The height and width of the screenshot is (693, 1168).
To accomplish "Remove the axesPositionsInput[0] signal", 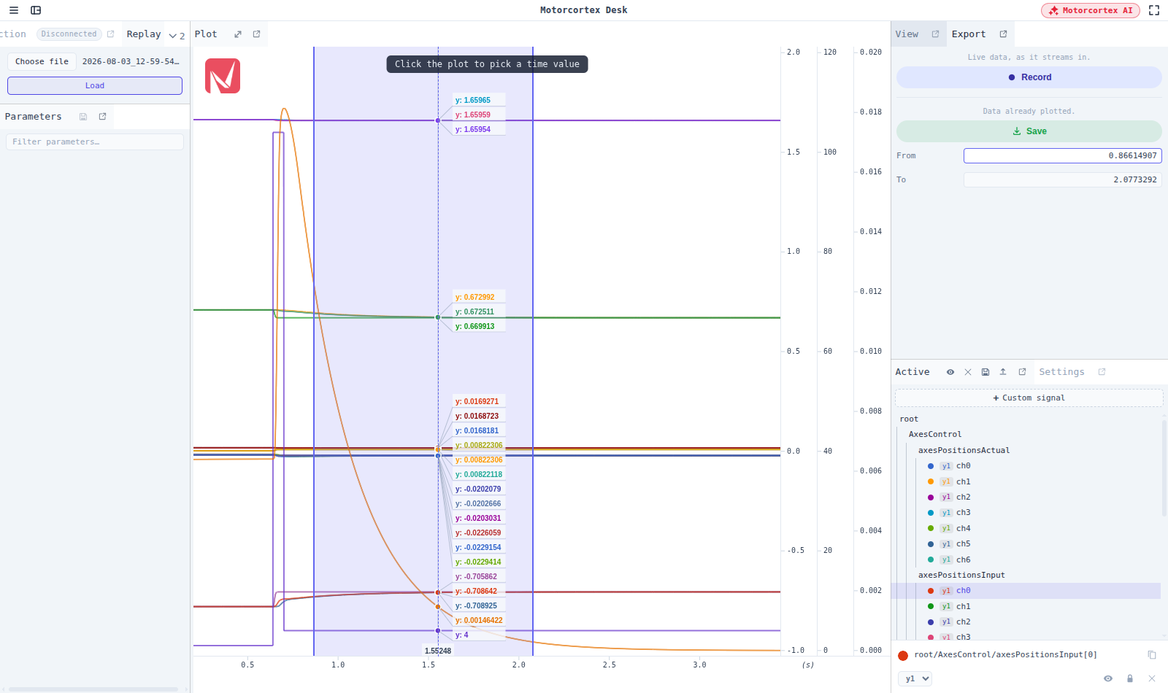I will 1152,678.
